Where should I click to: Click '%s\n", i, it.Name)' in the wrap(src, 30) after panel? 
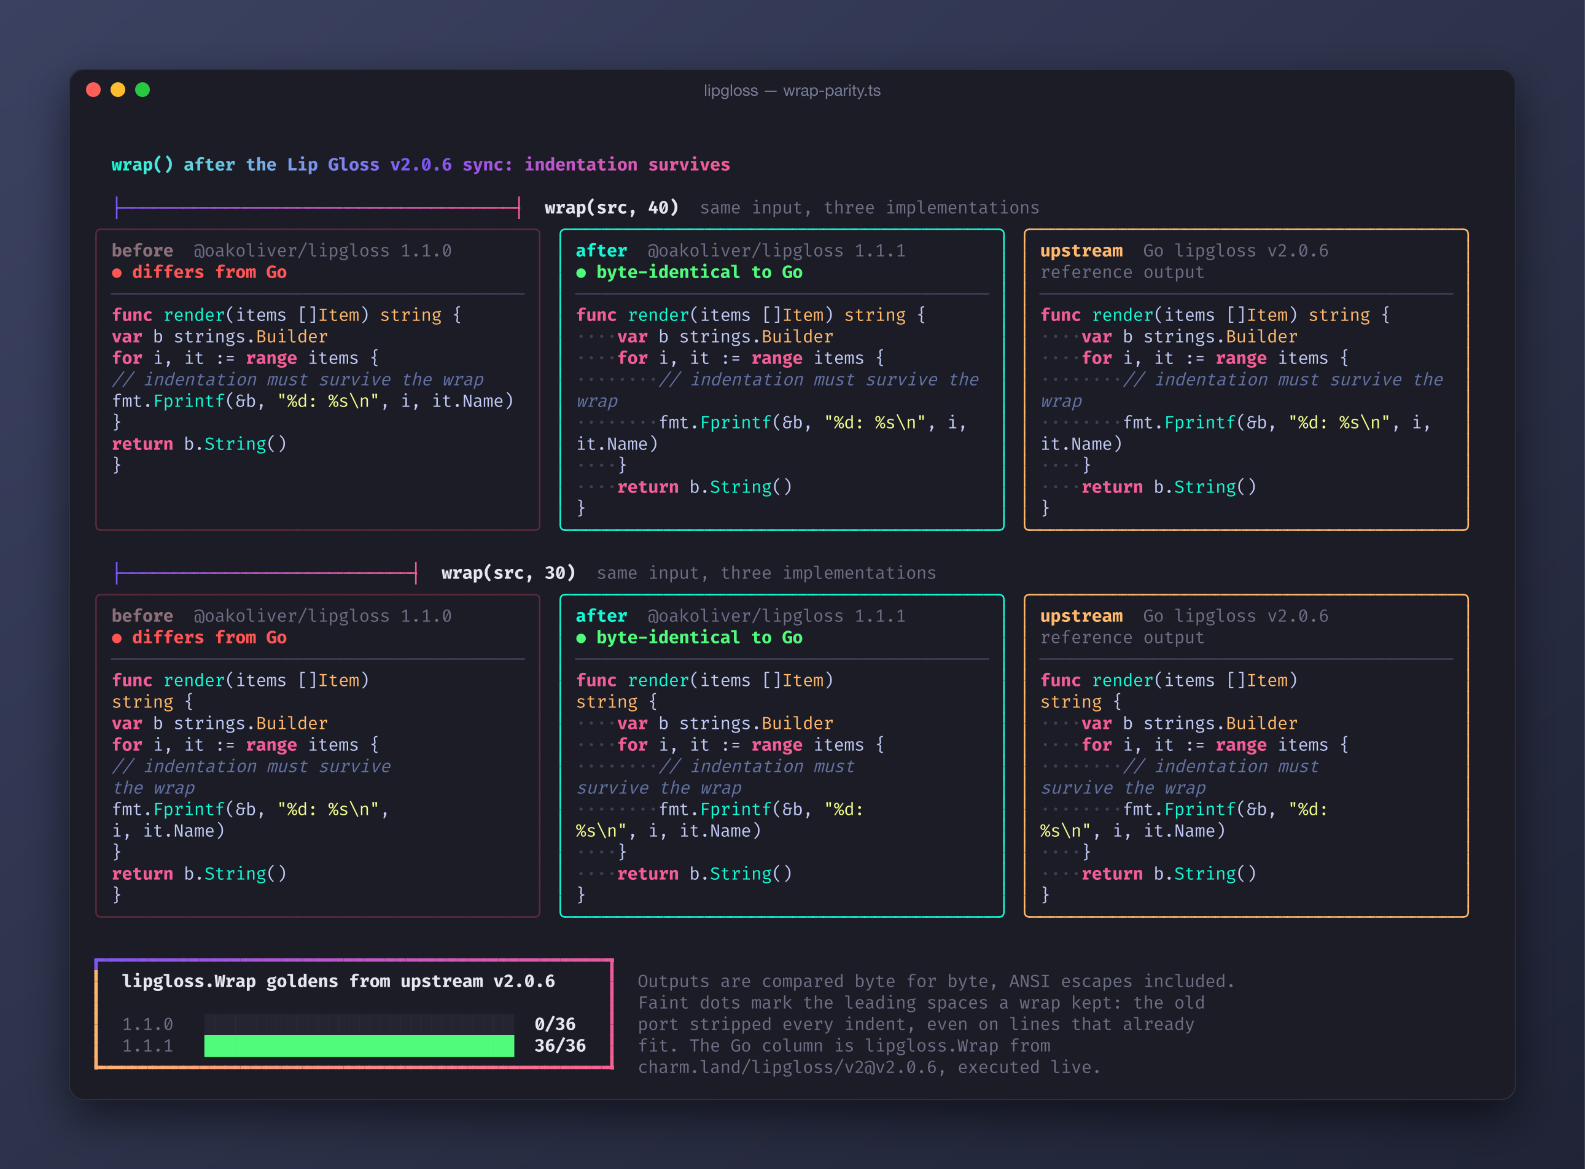pyautogui.click(x=669, y=831)
